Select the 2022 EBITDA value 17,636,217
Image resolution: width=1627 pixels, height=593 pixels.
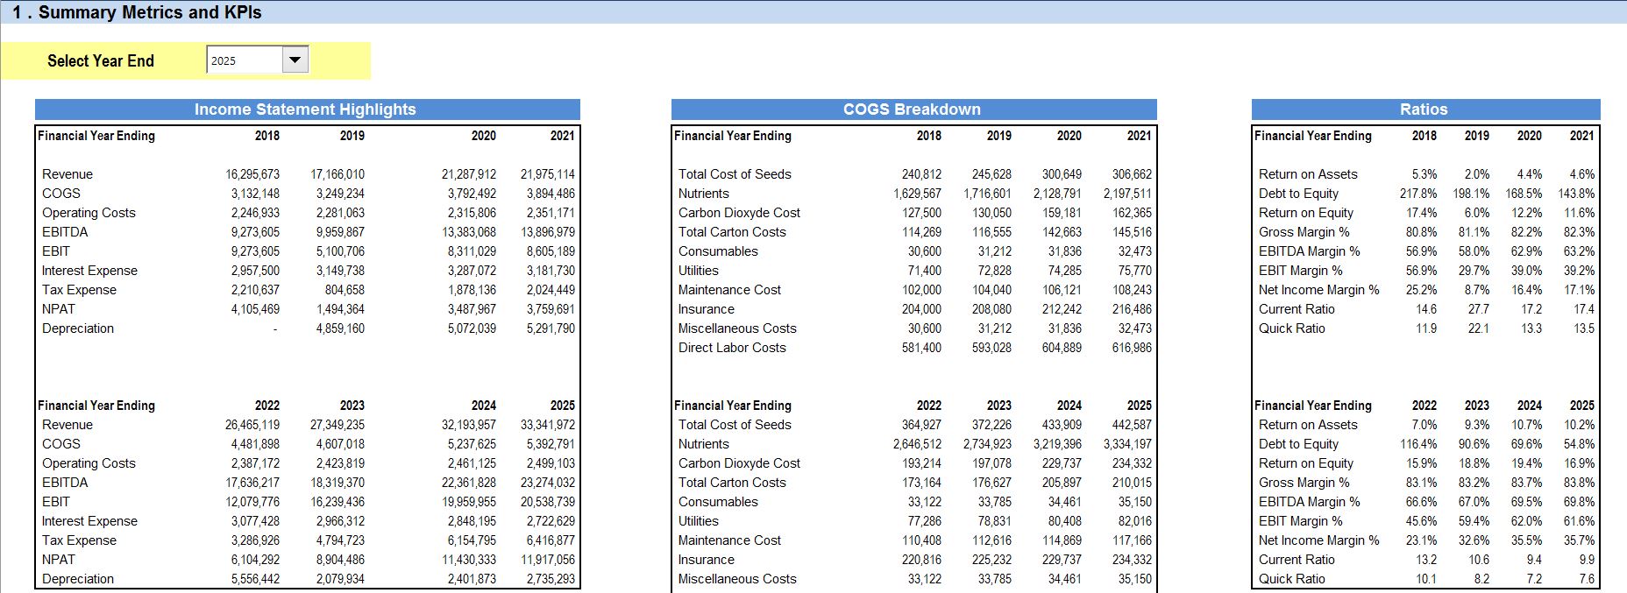(x=252, y=483)
